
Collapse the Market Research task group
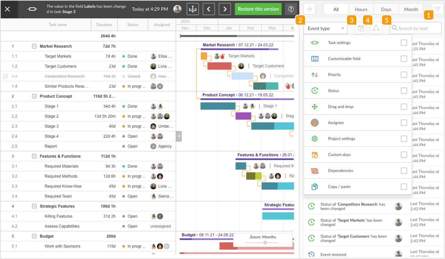[x=34, y=46]
